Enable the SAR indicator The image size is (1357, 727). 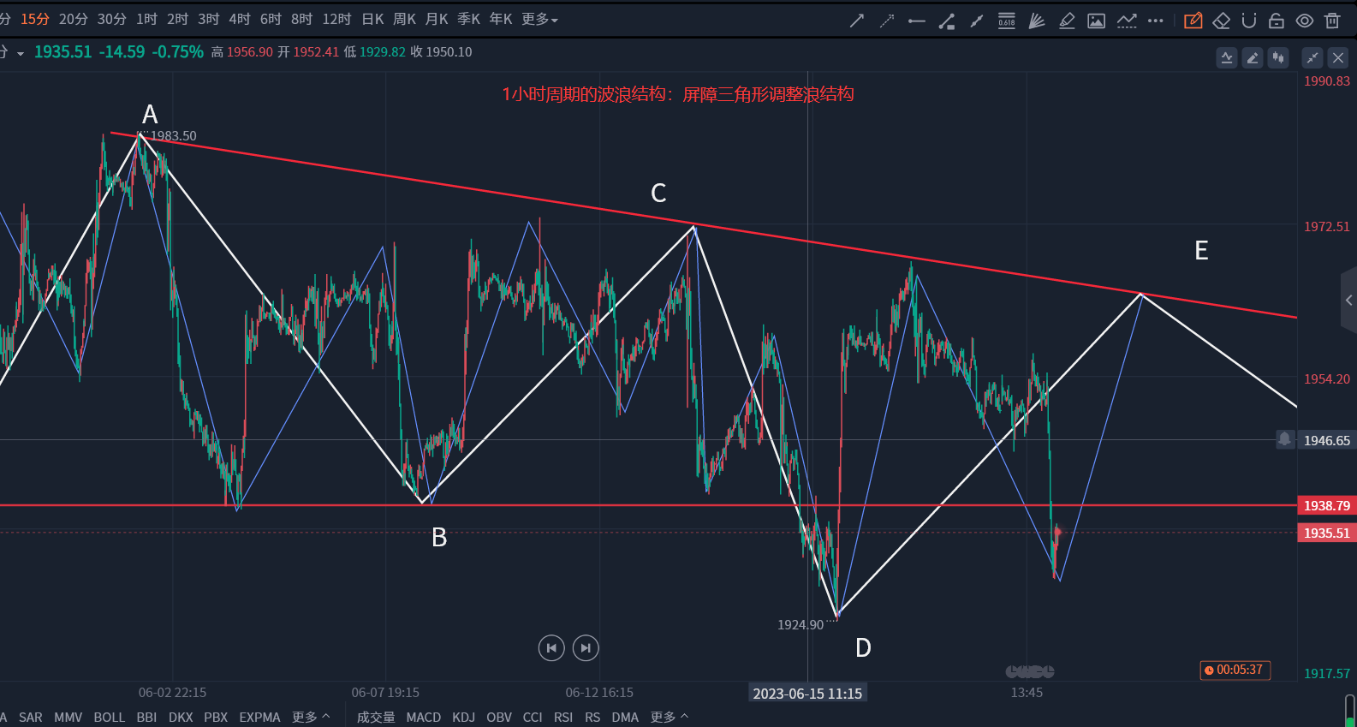tap(31, 717)
